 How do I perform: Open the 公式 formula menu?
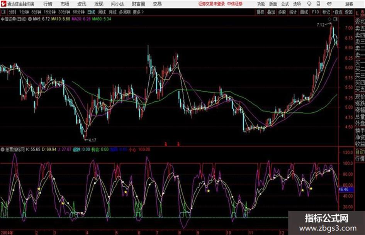(x=285, y=4)
